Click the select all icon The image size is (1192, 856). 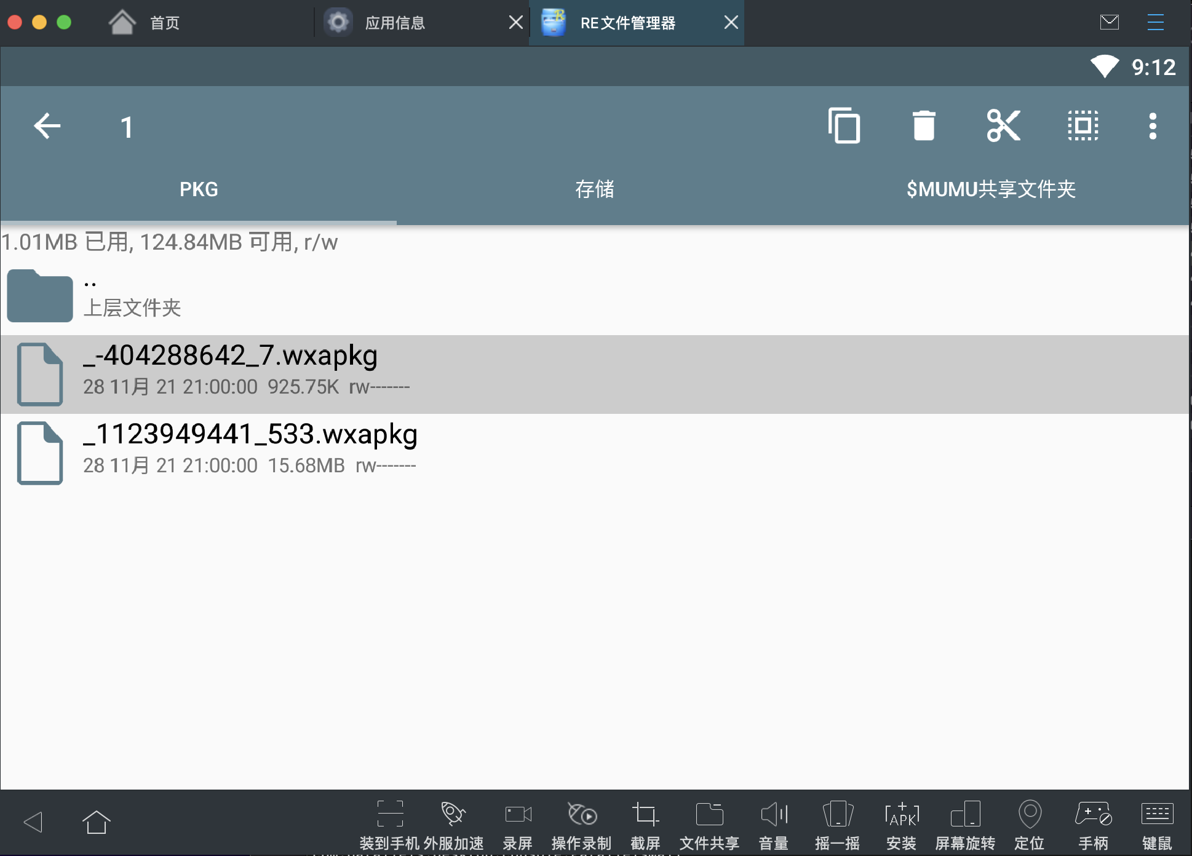point(1083,126)
